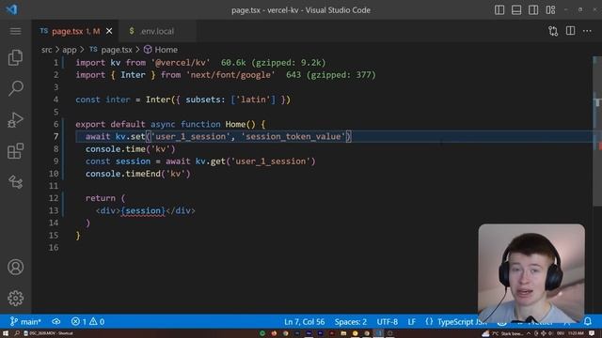
Task: Click the {session} expression with error underline
Action: [x=143, y=210]
